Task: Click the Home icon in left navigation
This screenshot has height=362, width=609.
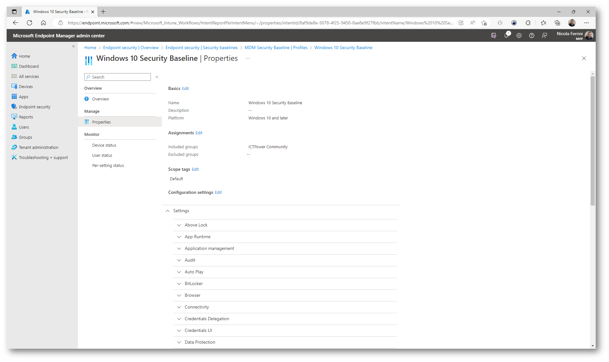Action: 14,56
